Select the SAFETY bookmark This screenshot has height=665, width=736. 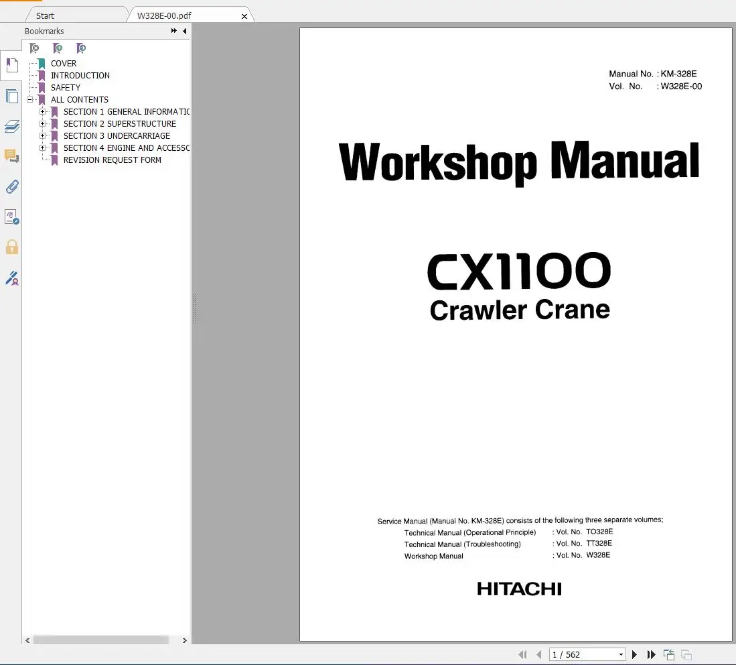pos(66,87)
